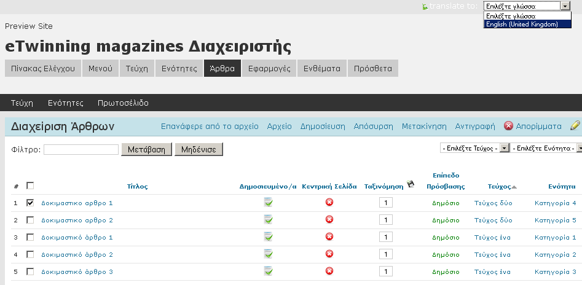582x285 pixels.
Task: Click Τεύχη in the dark submenu bar
Action: pyautogui.click(x=22, y=103)
